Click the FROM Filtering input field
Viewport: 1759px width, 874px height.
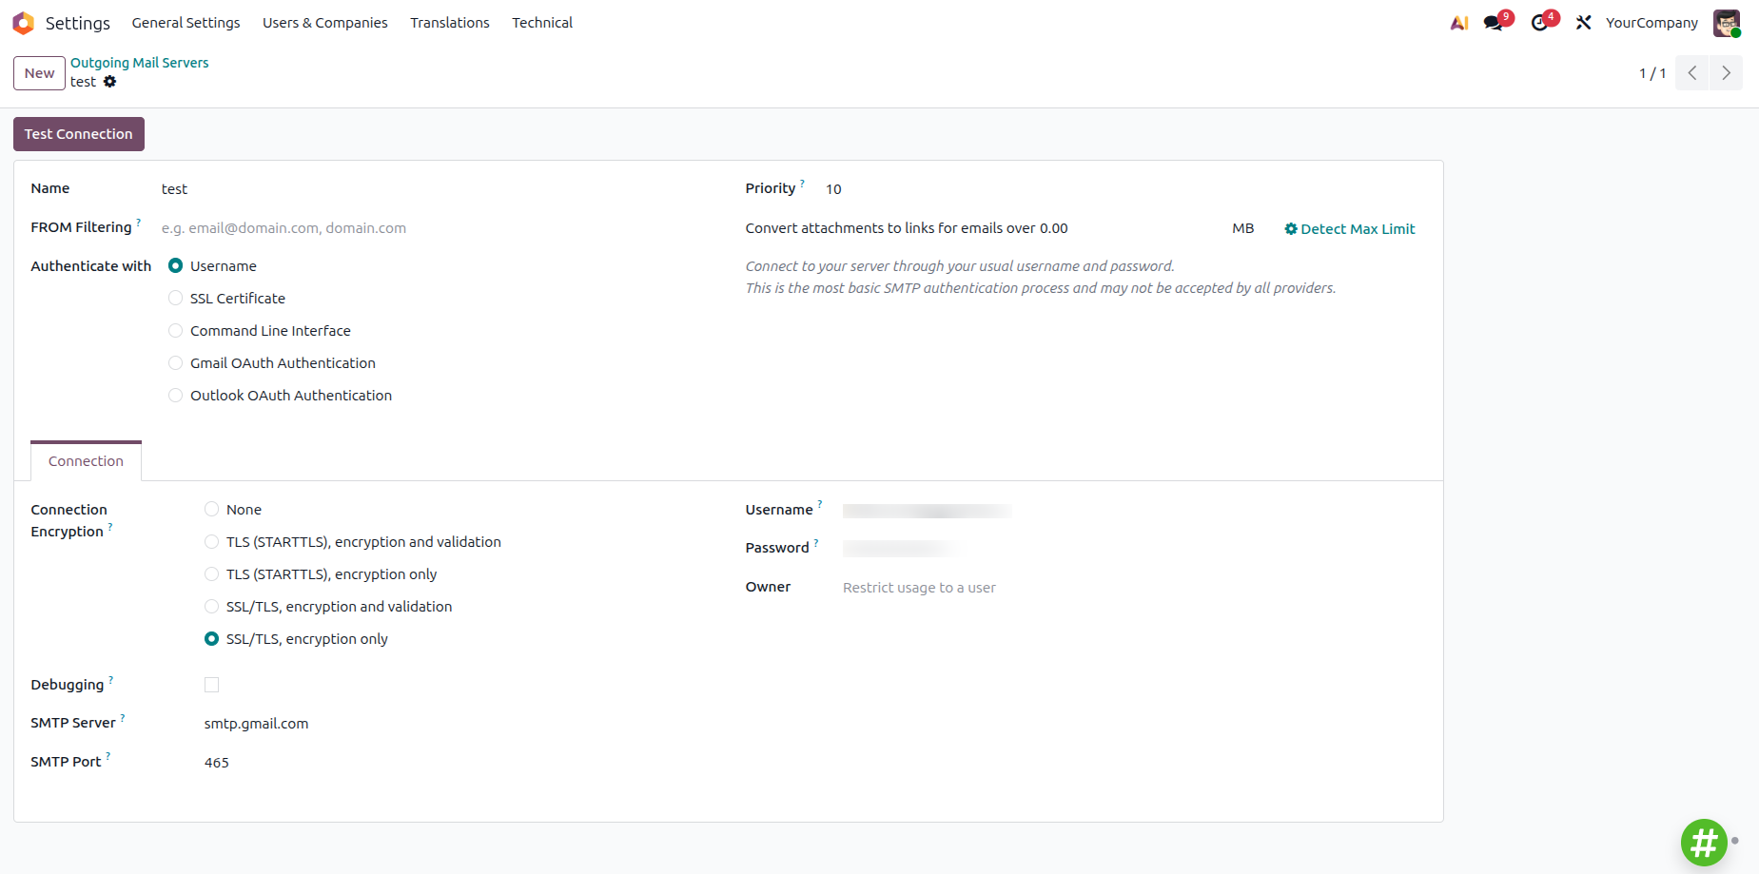434,228
